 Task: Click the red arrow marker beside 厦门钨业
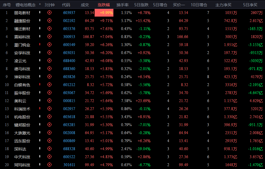[40, 45]
